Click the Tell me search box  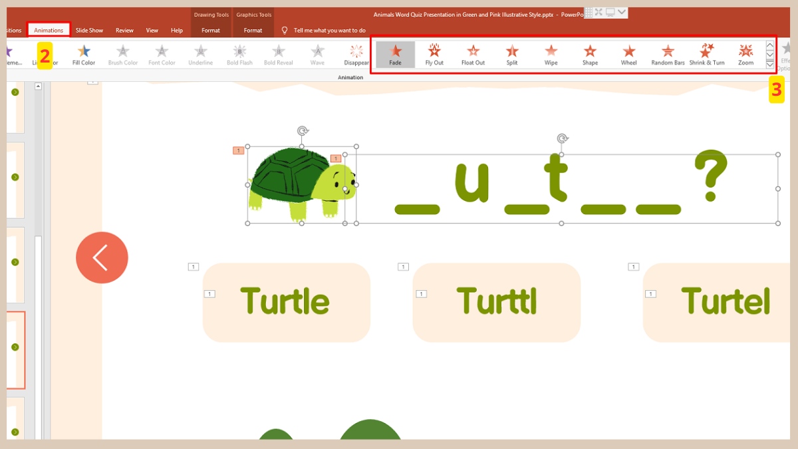329,30
